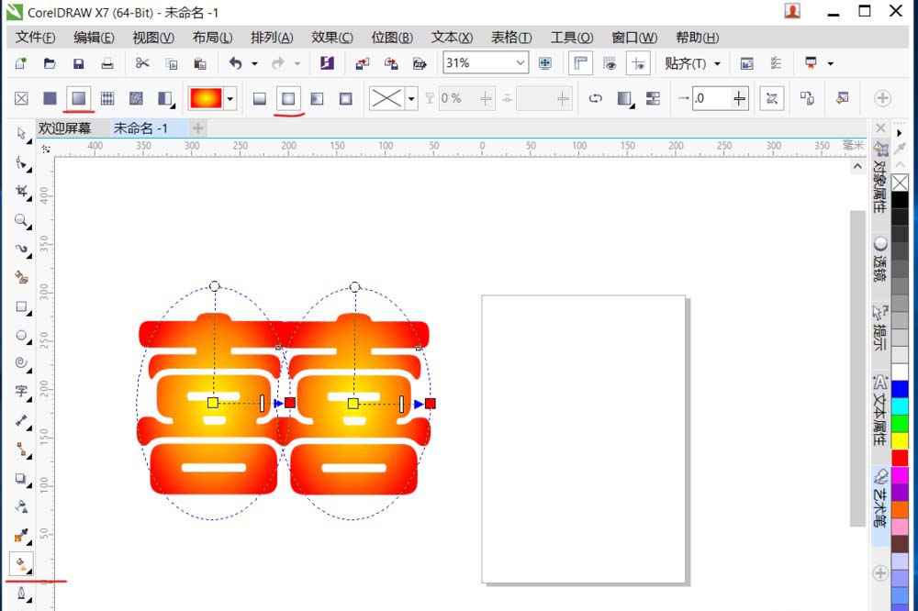The height and width of the screenshot is (611, 918).
Task: Click the Copy icon
Action: coord(172,63)
